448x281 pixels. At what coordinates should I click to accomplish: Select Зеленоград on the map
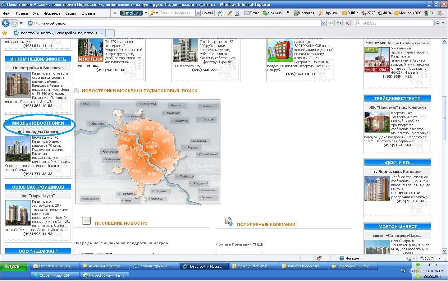point(147,104)
